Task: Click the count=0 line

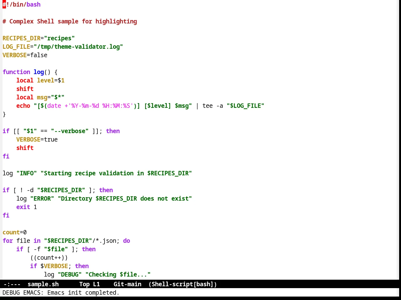Action: click(x=14, y=232)
